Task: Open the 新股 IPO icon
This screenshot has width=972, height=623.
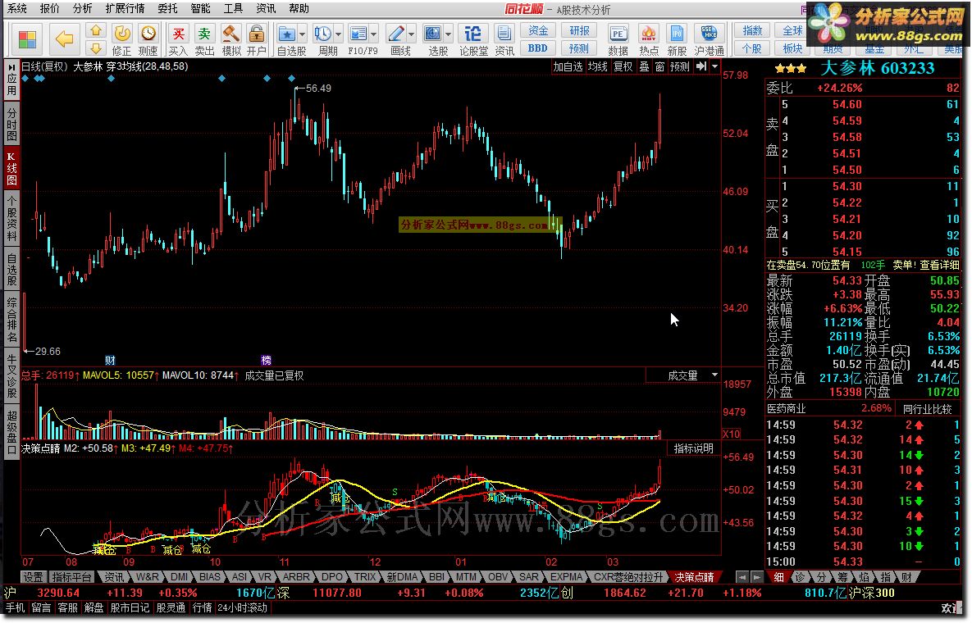Action: (677, 39)
